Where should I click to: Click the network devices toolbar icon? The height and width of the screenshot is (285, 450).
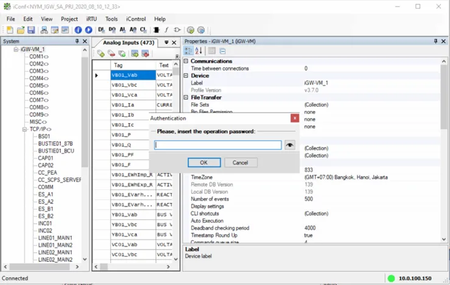[44, 30]
